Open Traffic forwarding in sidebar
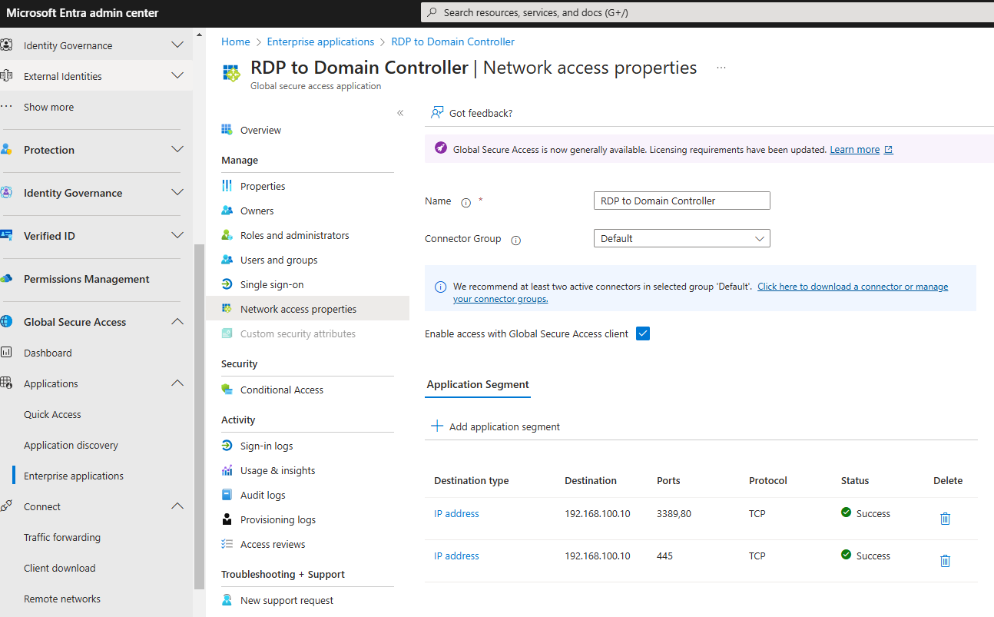Screen dimensions: 994x617 click(x=62, y=537)
